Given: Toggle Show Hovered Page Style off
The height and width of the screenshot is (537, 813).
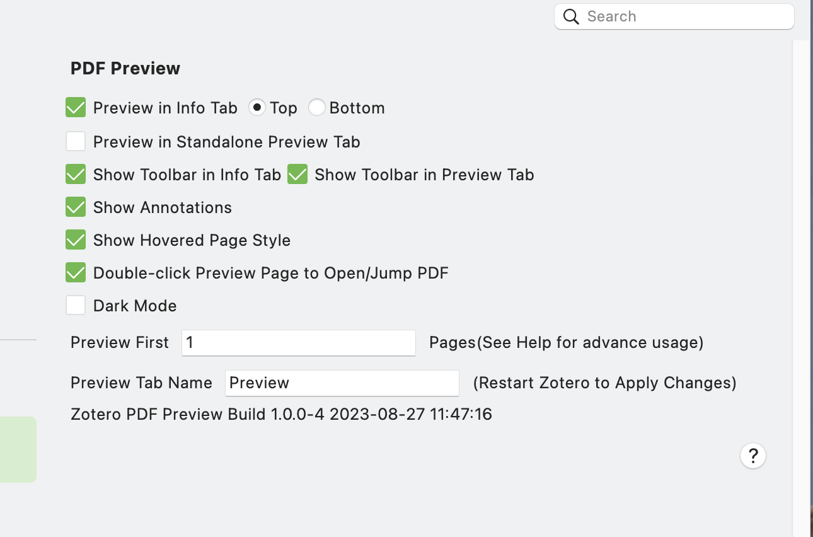Looking at the screenshot, I should 75,240.
